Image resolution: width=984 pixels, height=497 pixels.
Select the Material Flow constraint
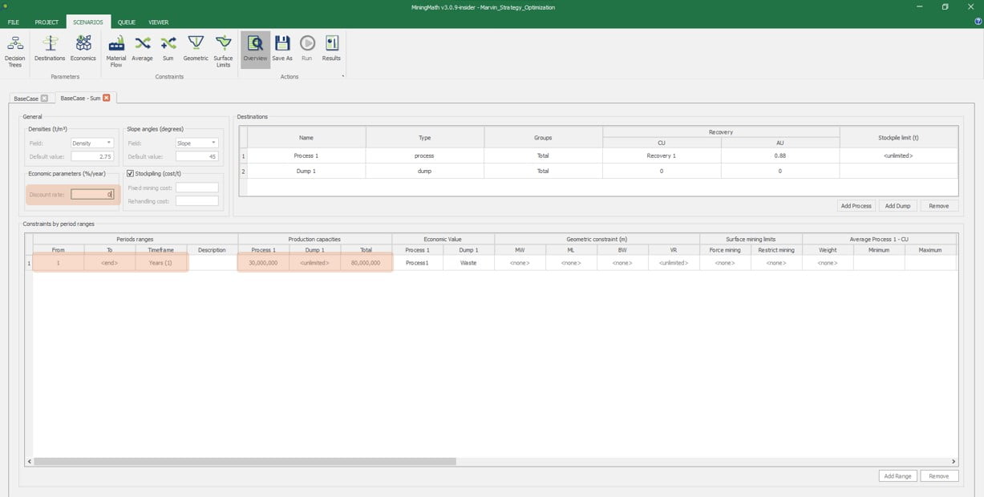point(116,50)
